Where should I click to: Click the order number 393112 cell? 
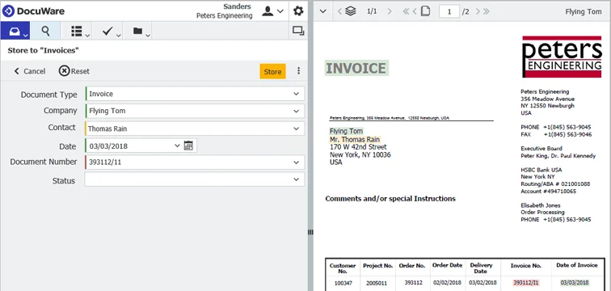[414, 282]
